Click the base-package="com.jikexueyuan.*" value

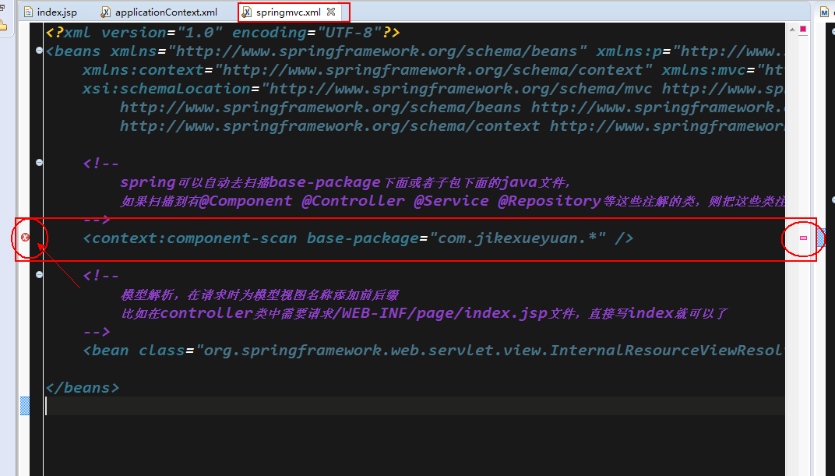[456, 238]
